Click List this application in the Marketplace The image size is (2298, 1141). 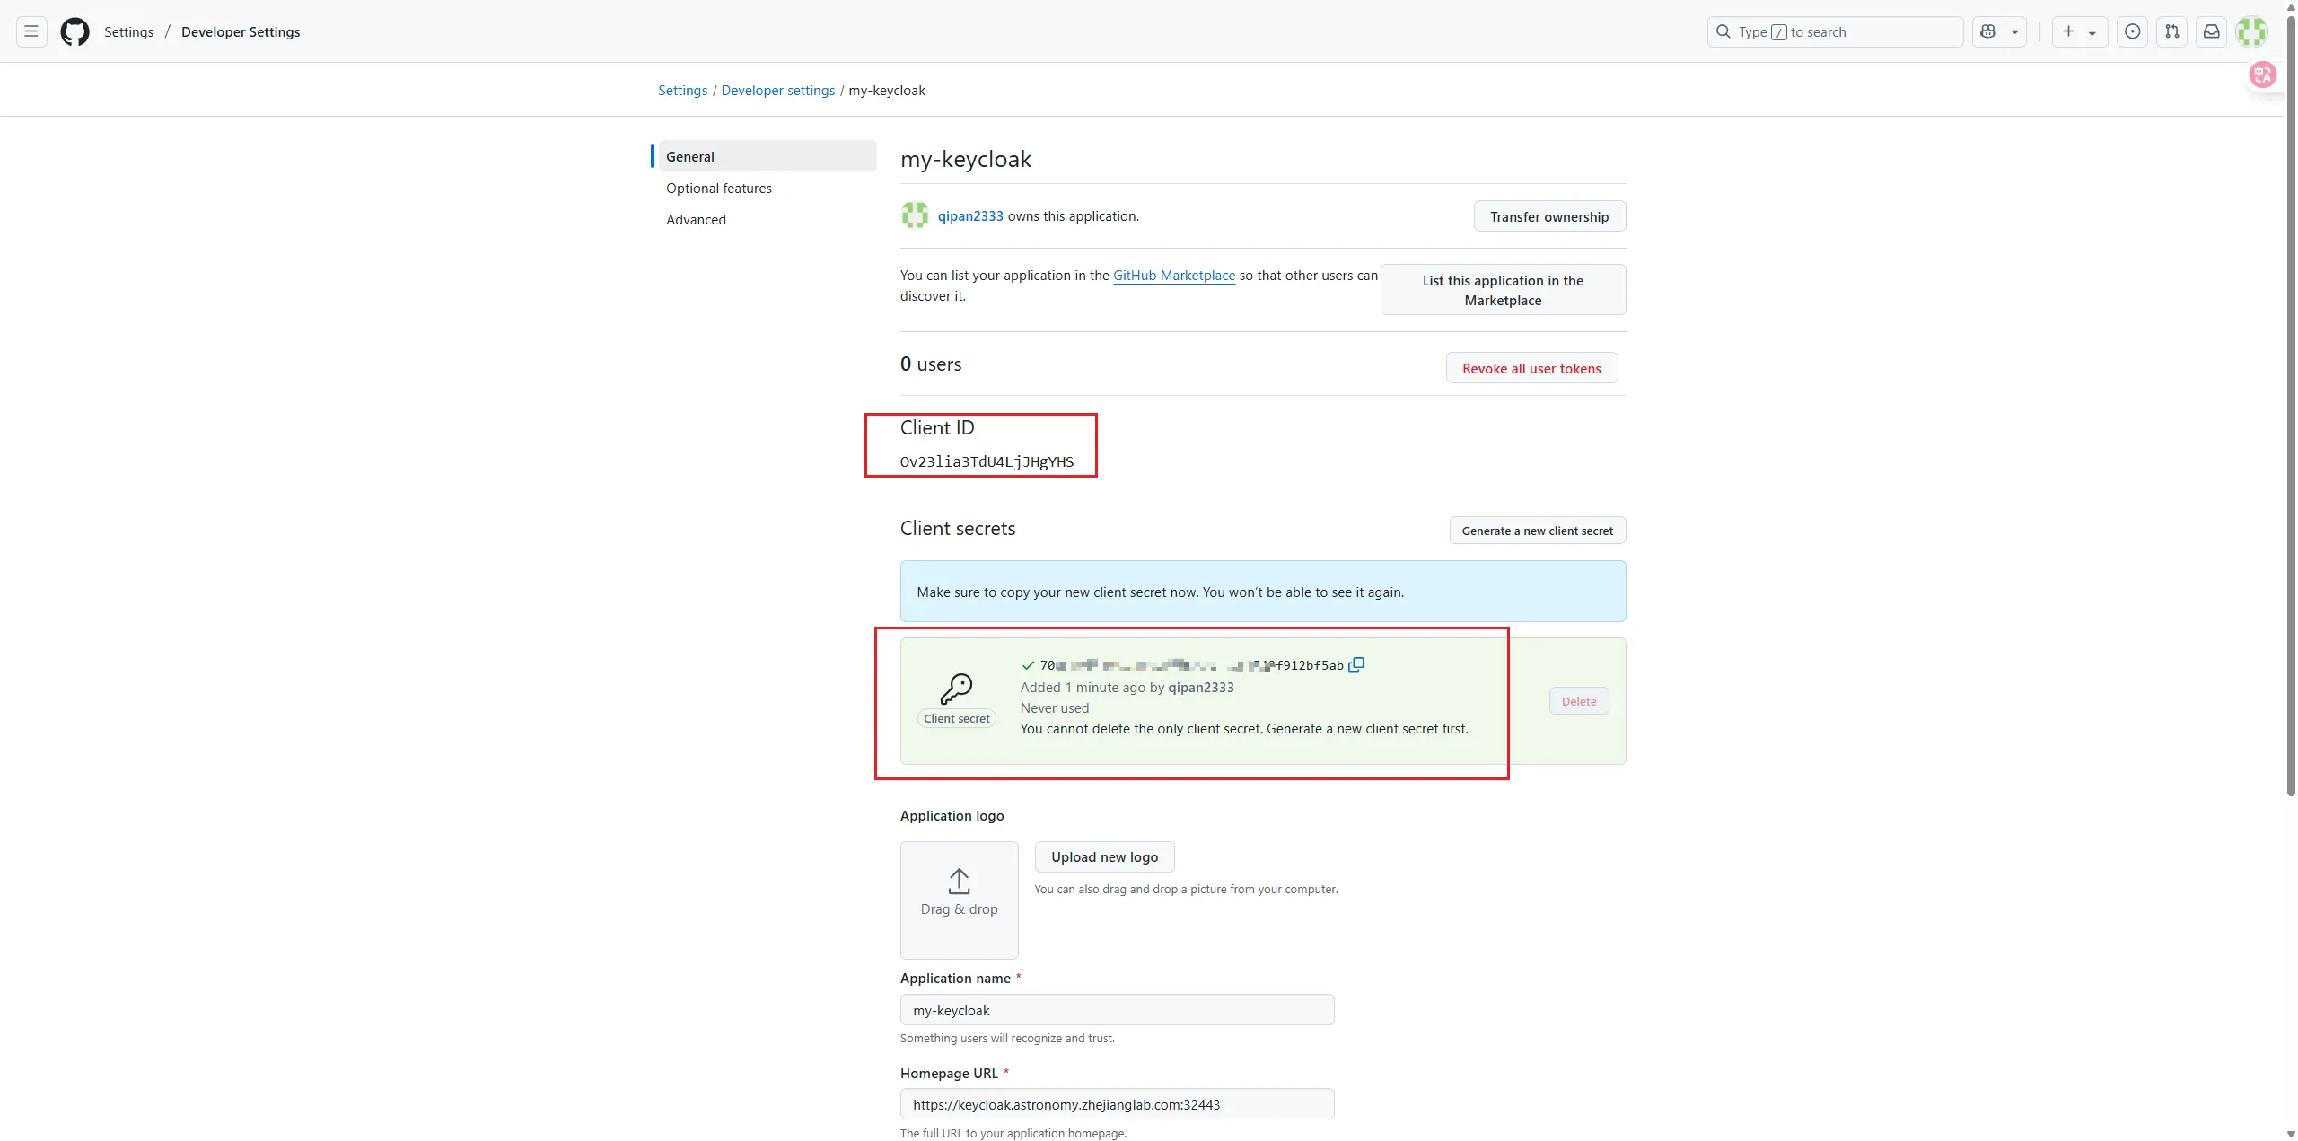[1503, 290]
